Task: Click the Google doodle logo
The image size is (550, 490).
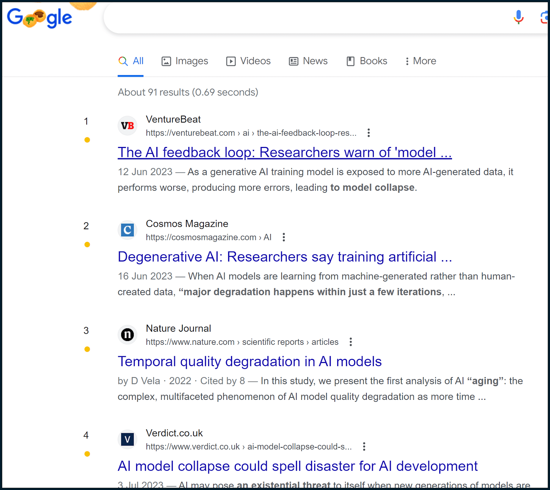Action: tap(40, 18)
